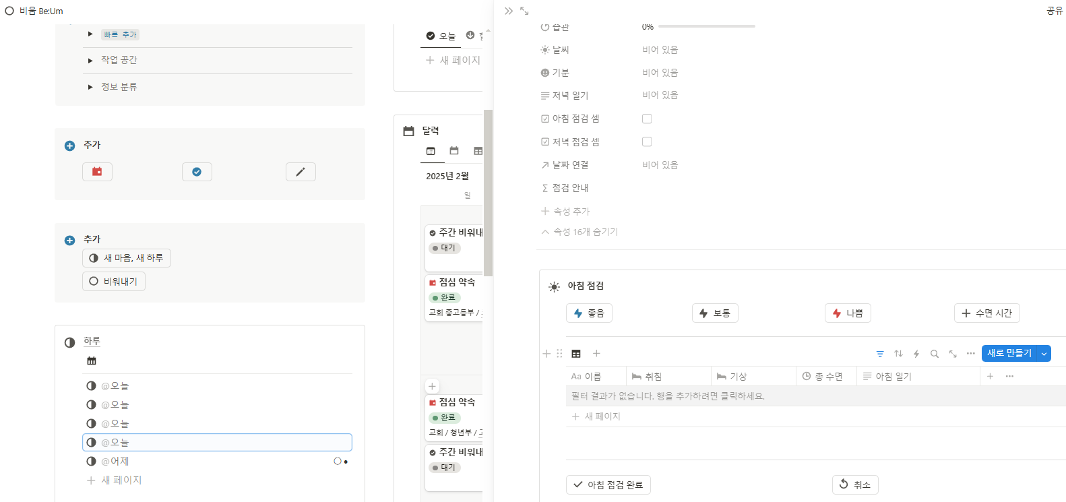The image size is (1066, 502).
Task: Click the red calendar add button
Action: tap(97, 172)
